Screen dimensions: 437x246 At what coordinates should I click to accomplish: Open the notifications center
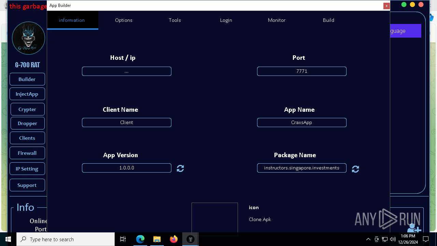point(426,239)
